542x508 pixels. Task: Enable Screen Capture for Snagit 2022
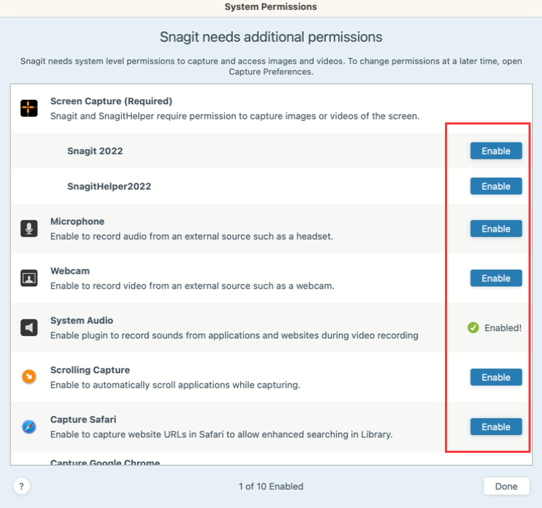[496, 151]
